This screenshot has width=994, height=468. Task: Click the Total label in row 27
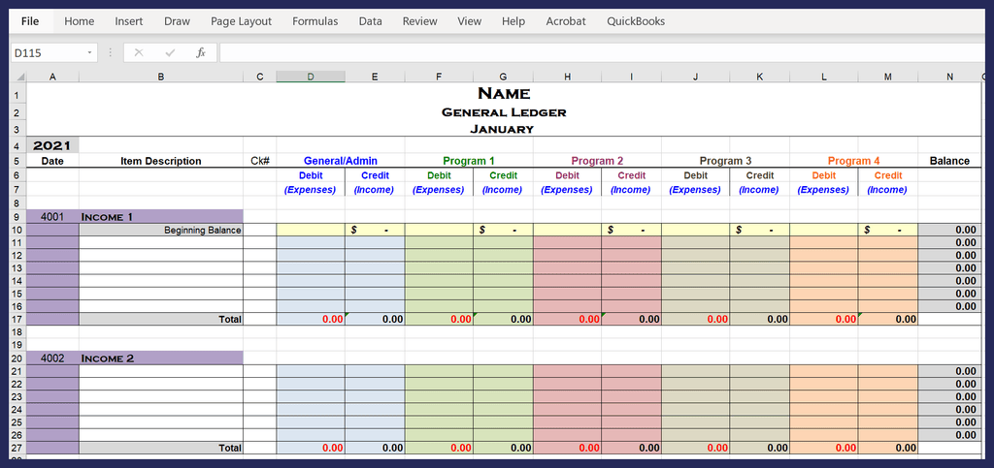(230, 448)
